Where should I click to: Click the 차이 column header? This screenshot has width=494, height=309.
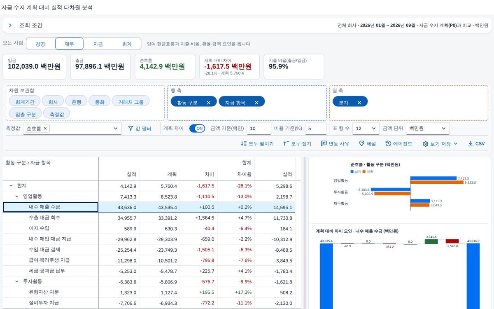(x=199, y=174)
